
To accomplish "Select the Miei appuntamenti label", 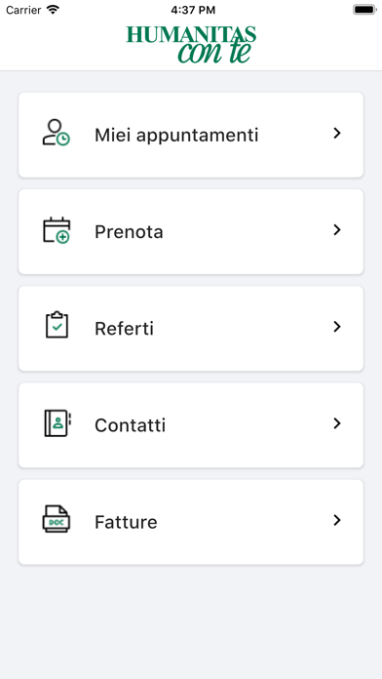I will coord(176,135).
